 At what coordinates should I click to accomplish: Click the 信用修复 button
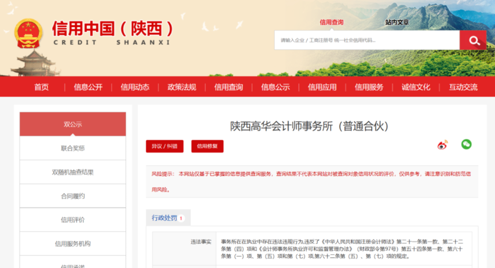207,146
